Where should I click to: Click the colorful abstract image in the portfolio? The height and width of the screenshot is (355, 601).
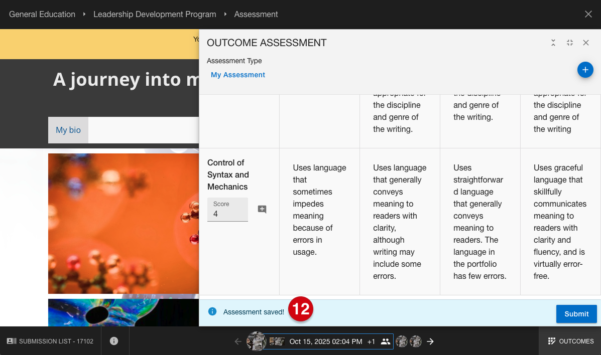(x=124, y=312)
